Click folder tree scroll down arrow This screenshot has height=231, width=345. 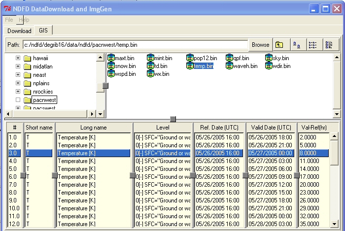click(101, 114)
